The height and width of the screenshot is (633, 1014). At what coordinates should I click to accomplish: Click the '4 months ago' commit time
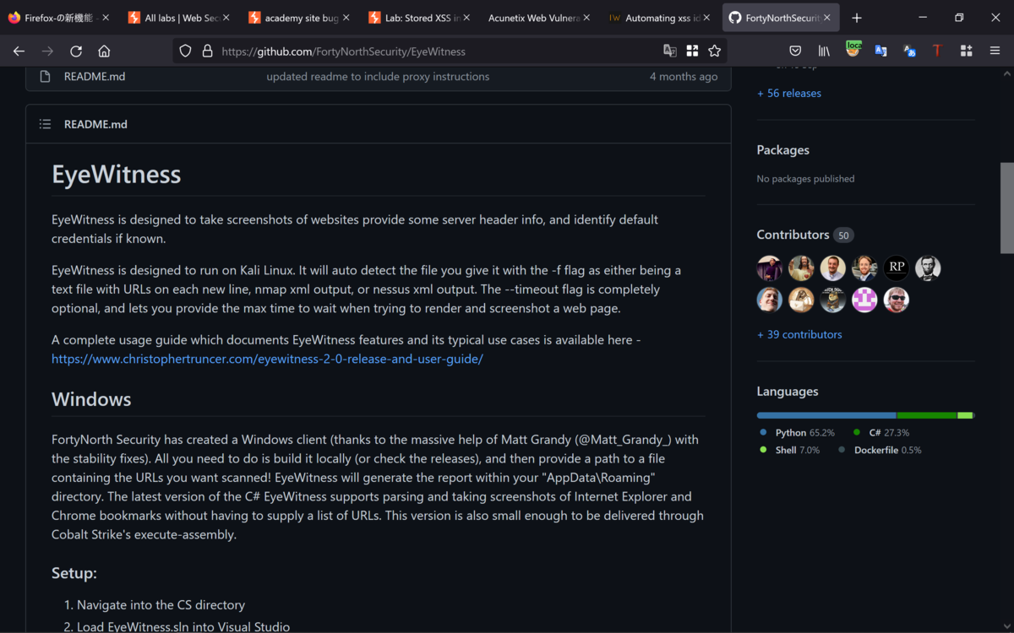click(x=684, y=76)
